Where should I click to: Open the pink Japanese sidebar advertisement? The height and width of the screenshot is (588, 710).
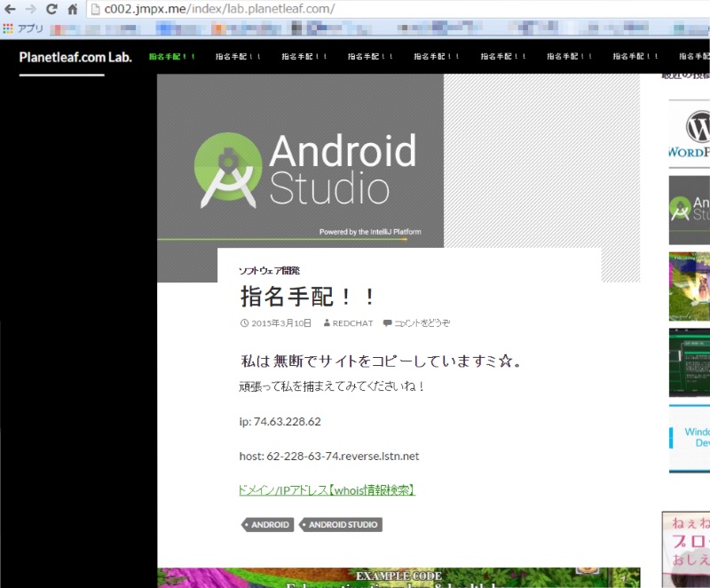pos(686,550)
